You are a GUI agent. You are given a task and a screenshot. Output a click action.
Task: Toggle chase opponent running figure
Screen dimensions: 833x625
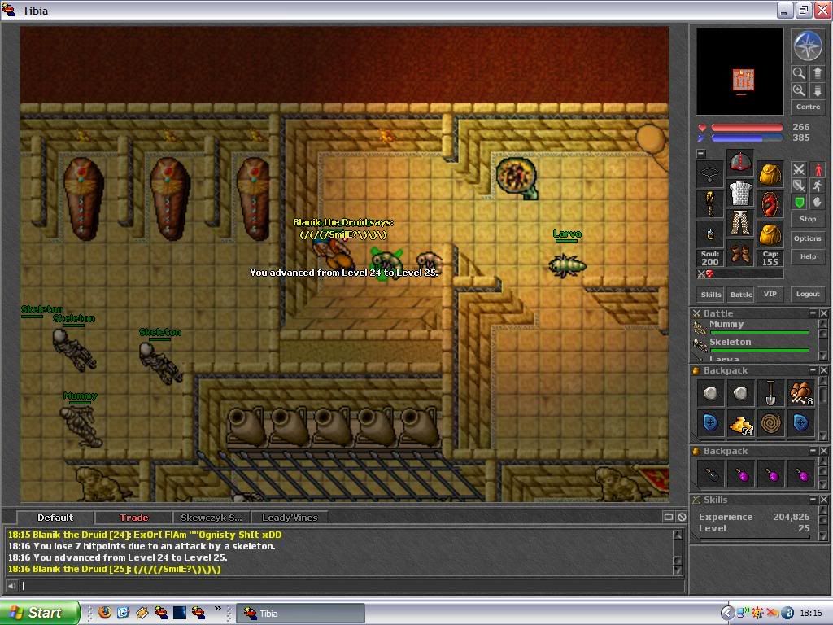click(x=817, y=186)
